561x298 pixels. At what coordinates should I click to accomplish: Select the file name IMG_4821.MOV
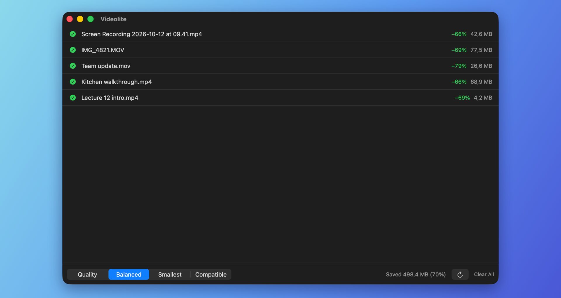[103, 50]
